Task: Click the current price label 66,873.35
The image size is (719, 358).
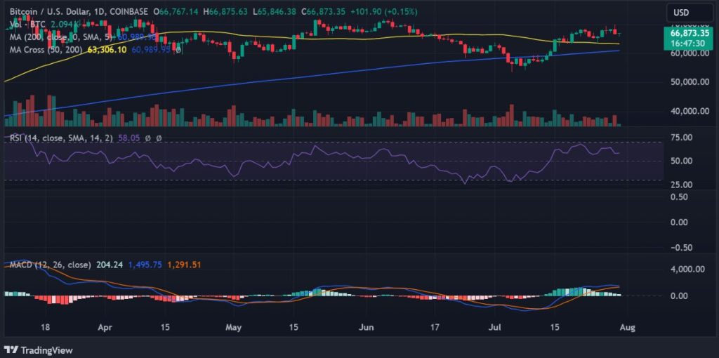Action: click(690, 33)
